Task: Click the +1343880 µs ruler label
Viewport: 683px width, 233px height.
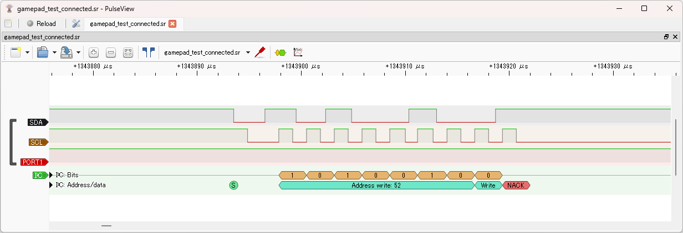Action: point(93,66)
